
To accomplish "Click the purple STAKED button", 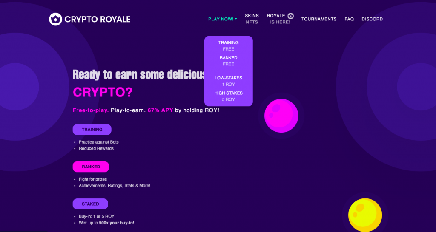I will [90, 204].
